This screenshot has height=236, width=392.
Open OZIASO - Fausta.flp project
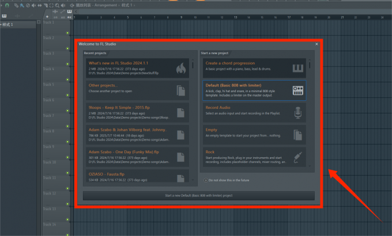(x=138, y=176)
